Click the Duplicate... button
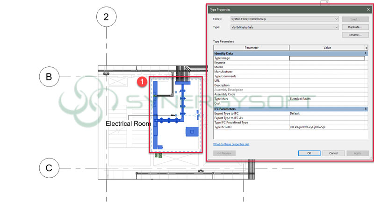This screenshot has height=202, width=374. [355, 28]
